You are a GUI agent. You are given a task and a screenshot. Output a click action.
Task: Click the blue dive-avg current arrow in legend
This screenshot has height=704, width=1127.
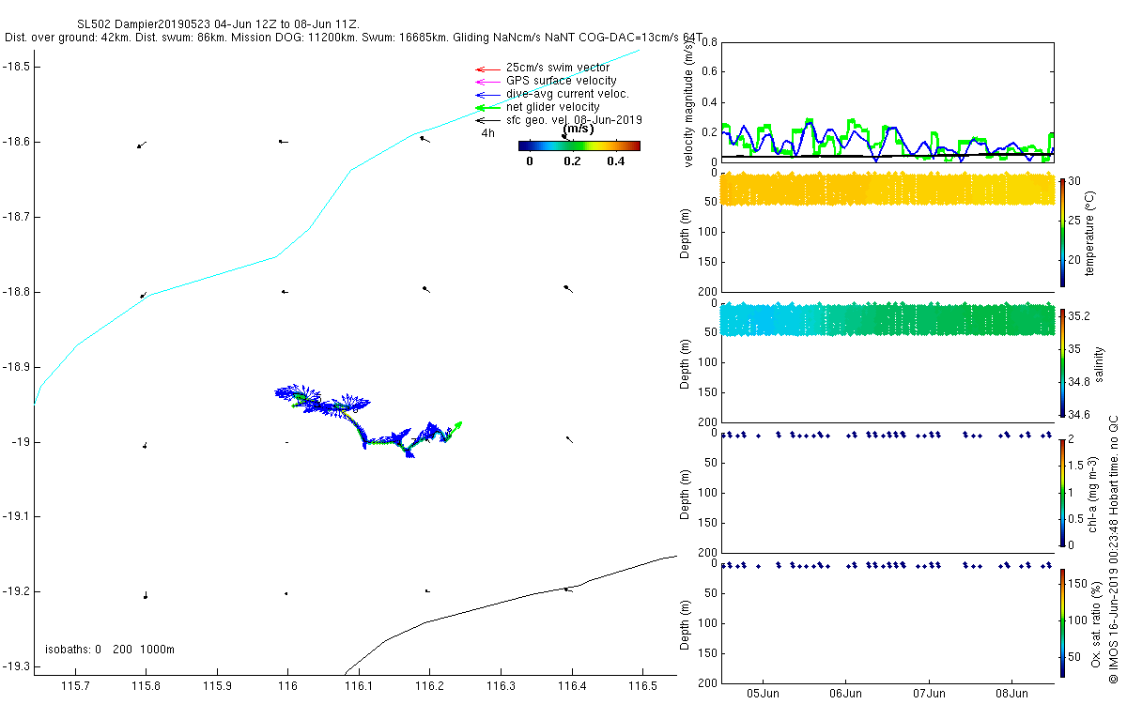click(486, 95)
